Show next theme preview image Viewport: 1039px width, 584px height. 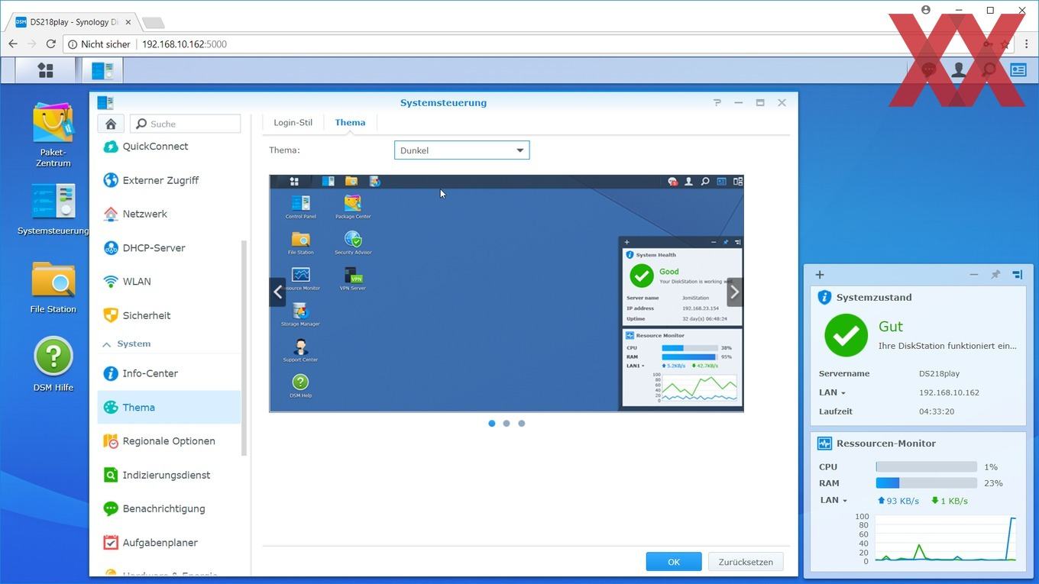tap(734, 292)
